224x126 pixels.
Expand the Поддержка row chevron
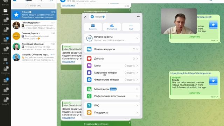coord(137,112)
